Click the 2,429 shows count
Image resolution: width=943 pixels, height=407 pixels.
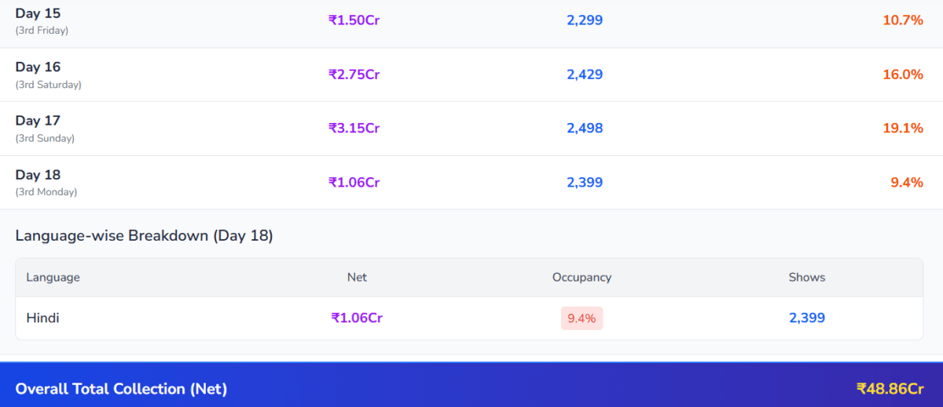coord(584,74)
